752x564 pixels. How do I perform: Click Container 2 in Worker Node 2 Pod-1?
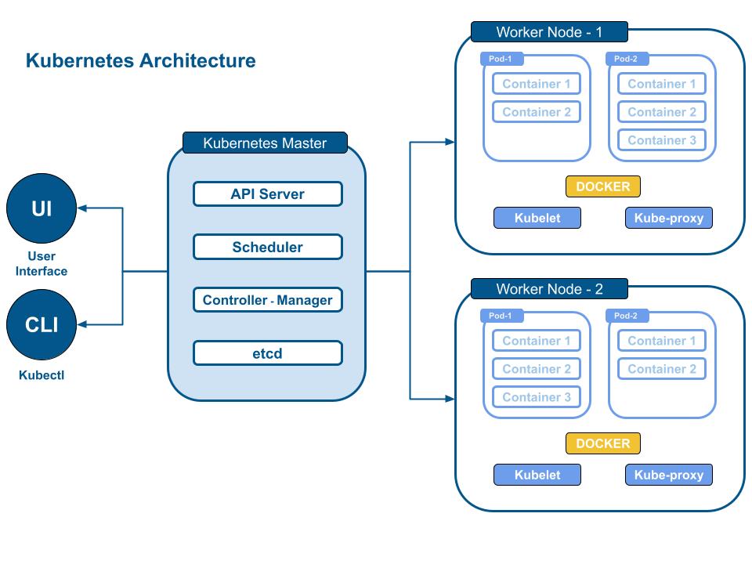(x=536, y=369)
